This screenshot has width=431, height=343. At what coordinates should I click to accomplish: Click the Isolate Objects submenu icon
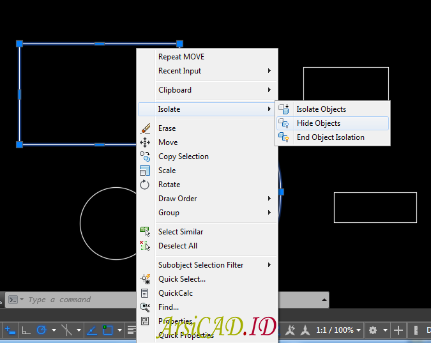pyautogui.click(x=284, y=109)
